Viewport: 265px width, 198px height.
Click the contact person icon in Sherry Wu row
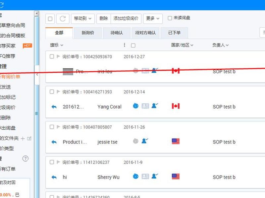(155, 176)
